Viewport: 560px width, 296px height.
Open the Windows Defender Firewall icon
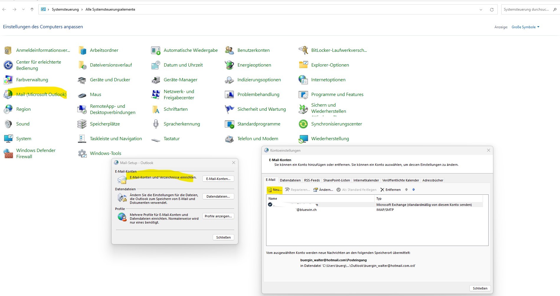[8, 153]
